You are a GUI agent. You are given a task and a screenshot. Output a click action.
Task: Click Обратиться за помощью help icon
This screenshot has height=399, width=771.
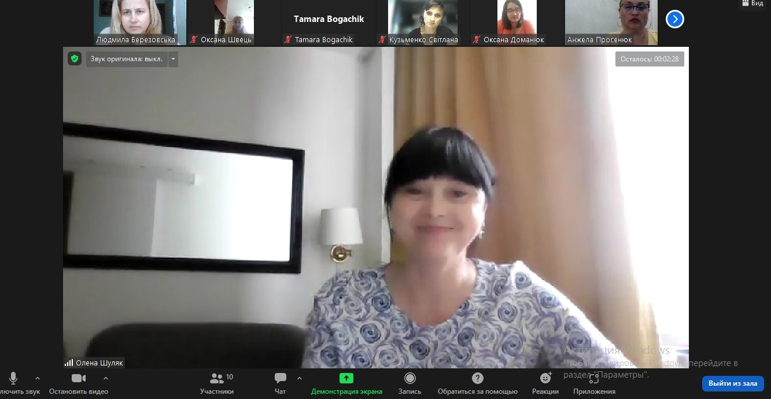coord(478,378)
